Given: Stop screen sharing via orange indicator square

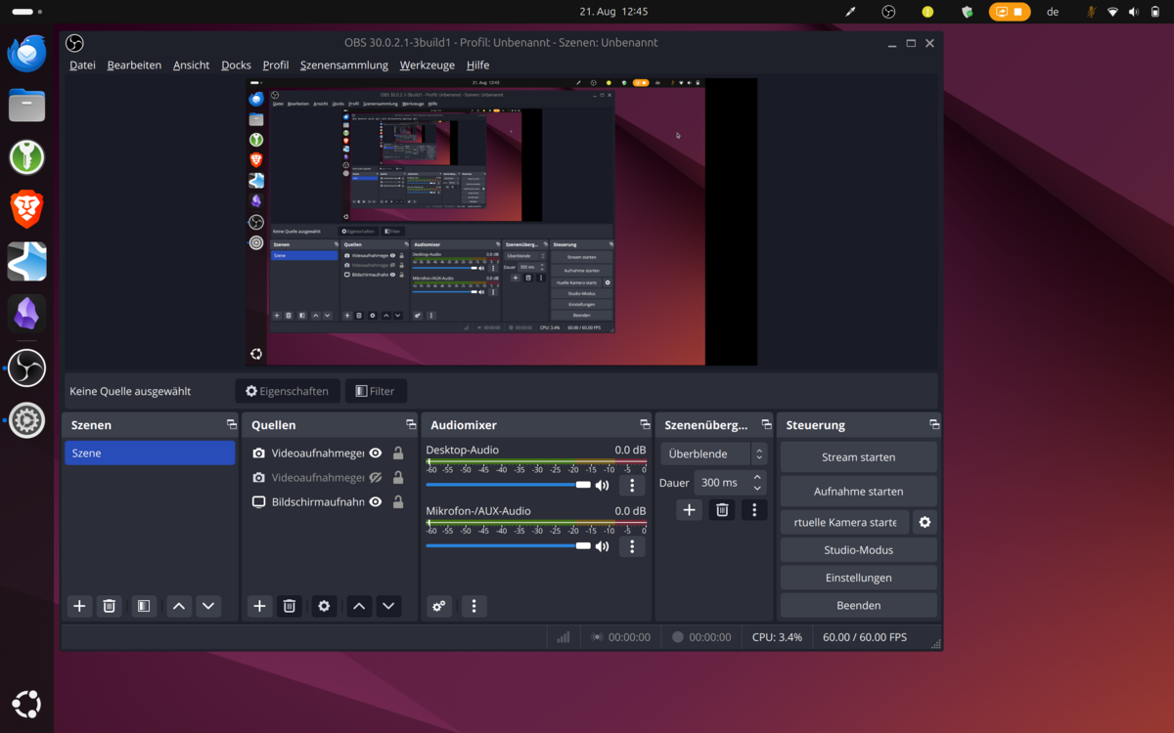Looking at the screenshot, I should [x=1017, y=12].
